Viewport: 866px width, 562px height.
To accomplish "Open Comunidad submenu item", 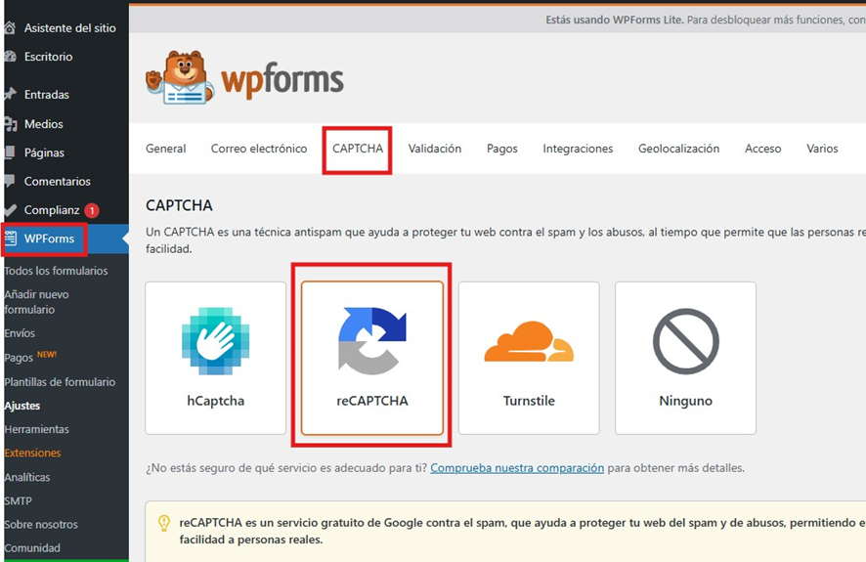I will click(x=32, y=548).
